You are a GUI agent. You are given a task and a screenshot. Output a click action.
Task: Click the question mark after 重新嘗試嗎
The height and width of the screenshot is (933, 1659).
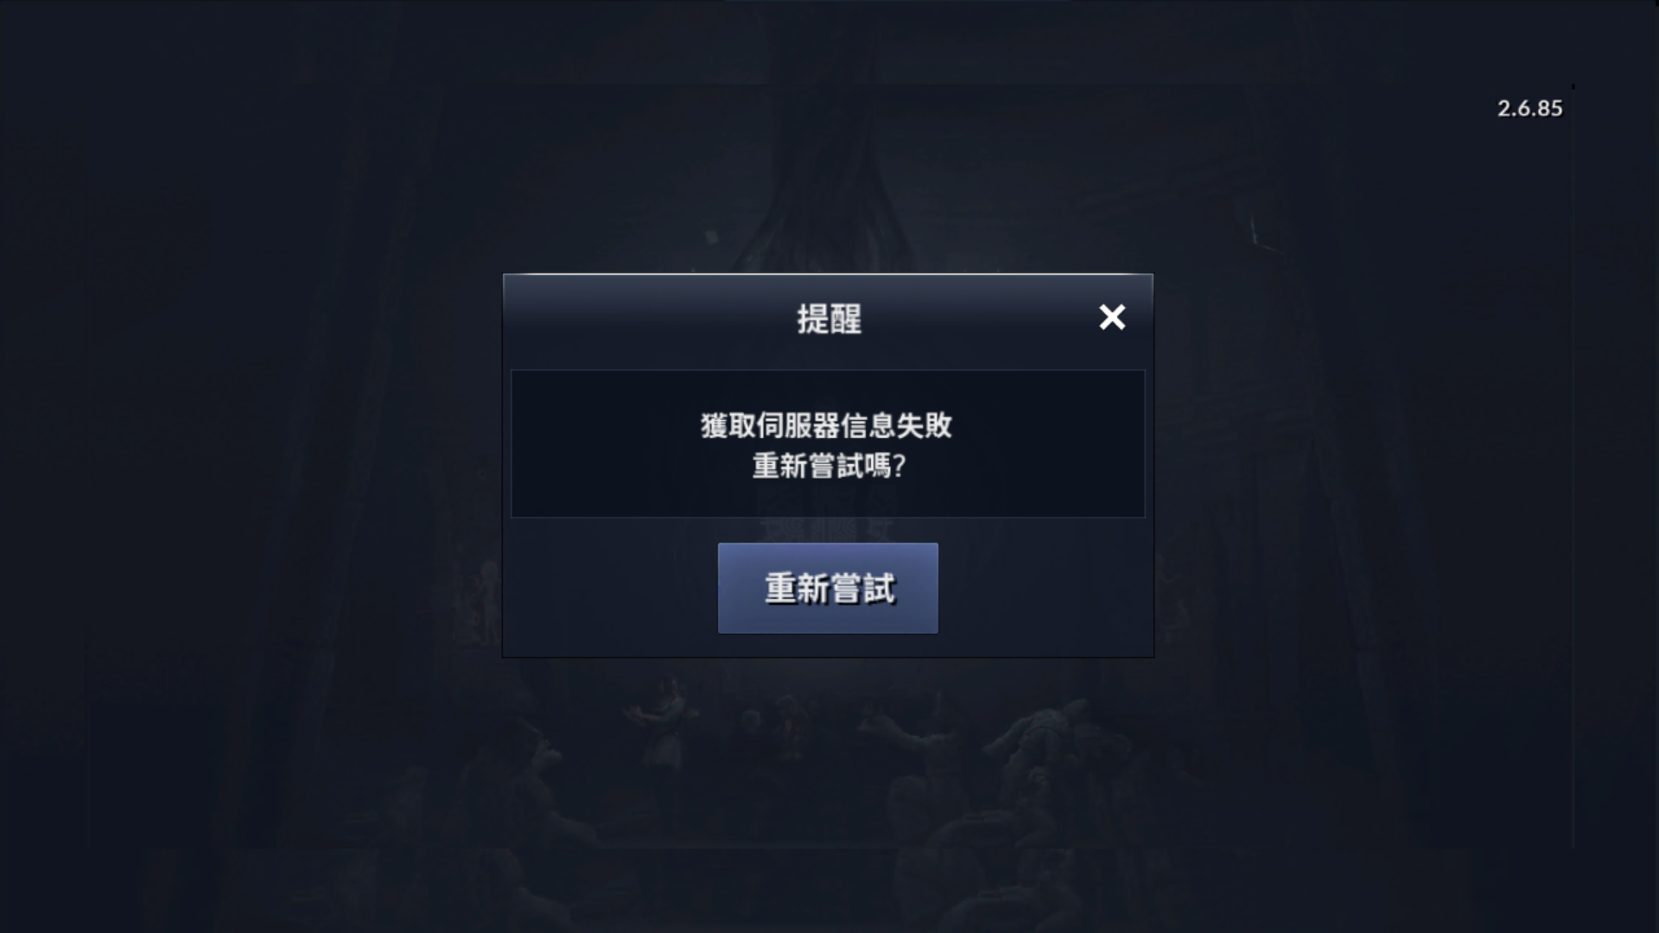point(899,466)
